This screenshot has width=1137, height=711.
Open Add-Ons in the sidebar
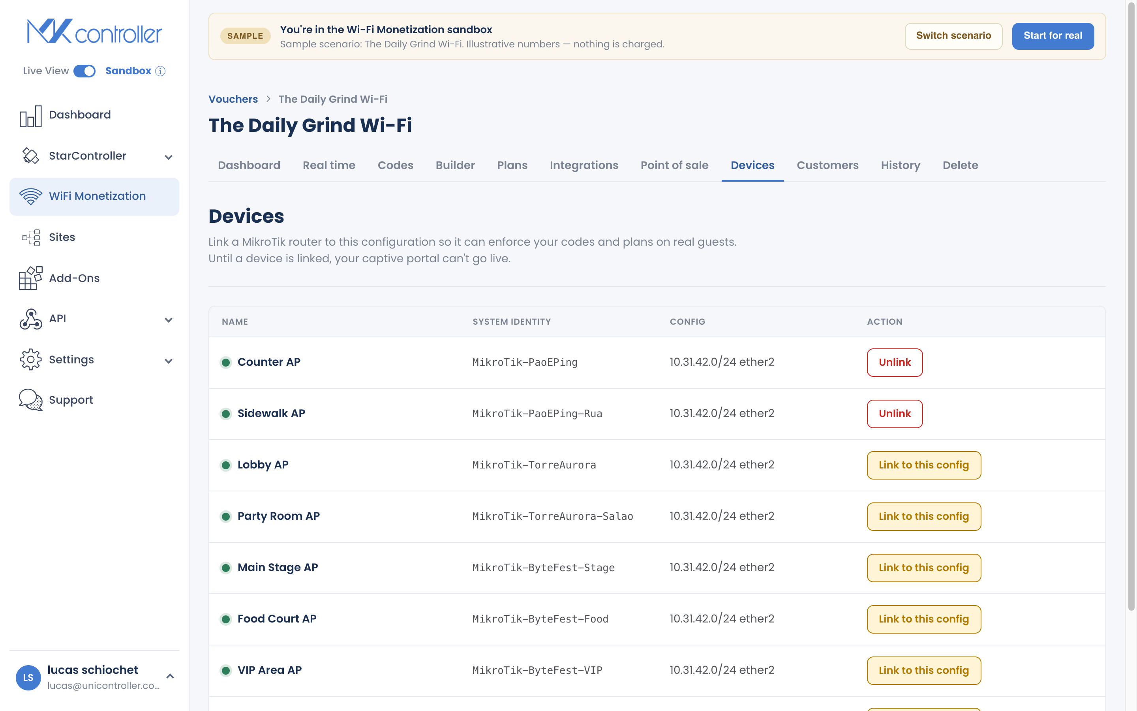pyautogui.click(x=94, y=278)
